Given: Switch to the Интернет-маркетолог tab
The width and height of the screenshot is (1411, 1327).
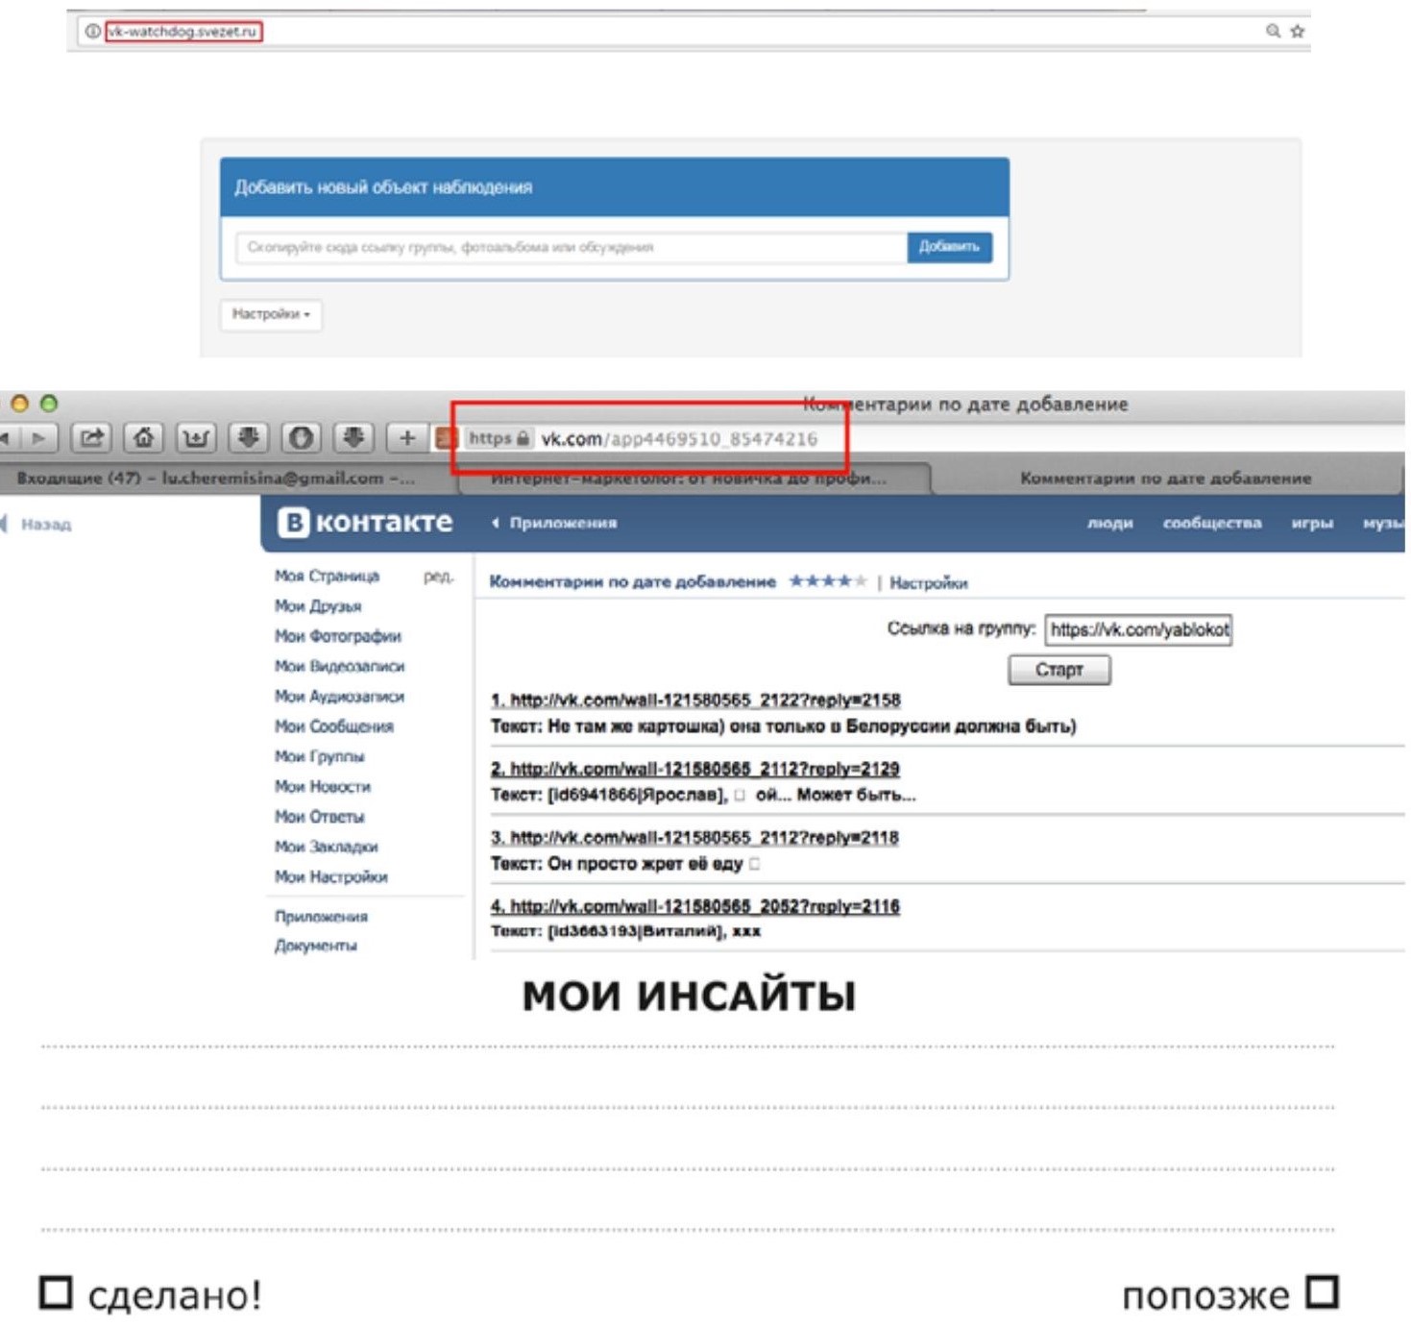Looking at the screenshot, I should pos(688,478).
